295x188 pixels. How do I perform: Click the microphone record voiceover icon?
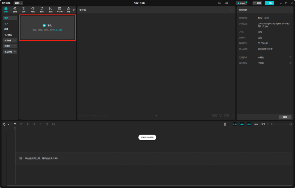pyautogui.click(x=225, y=124)
